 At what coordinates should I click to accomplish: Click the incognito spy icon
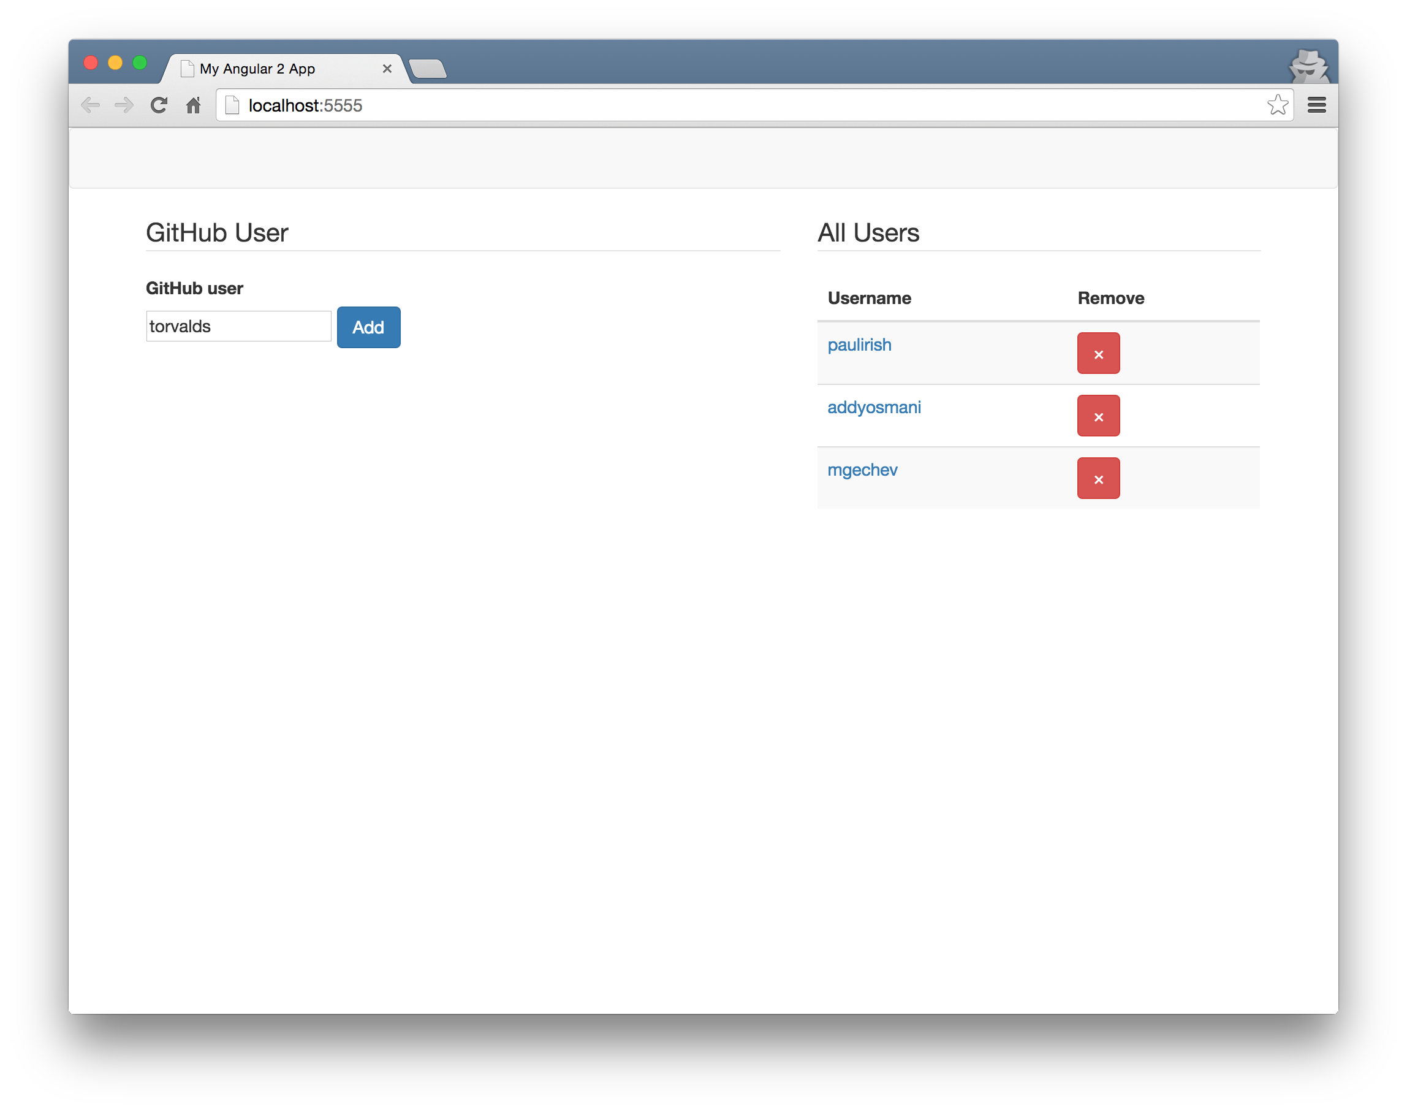coord(1309,66)
